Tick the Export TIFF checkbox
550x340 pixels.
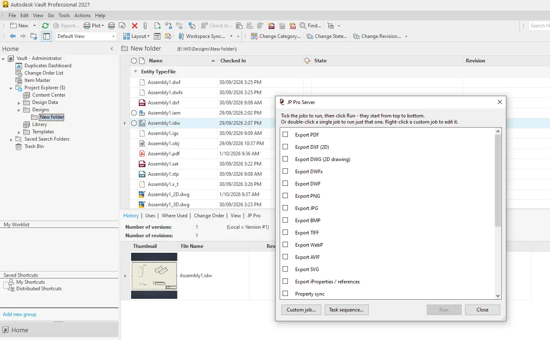[x=285, y=232]
